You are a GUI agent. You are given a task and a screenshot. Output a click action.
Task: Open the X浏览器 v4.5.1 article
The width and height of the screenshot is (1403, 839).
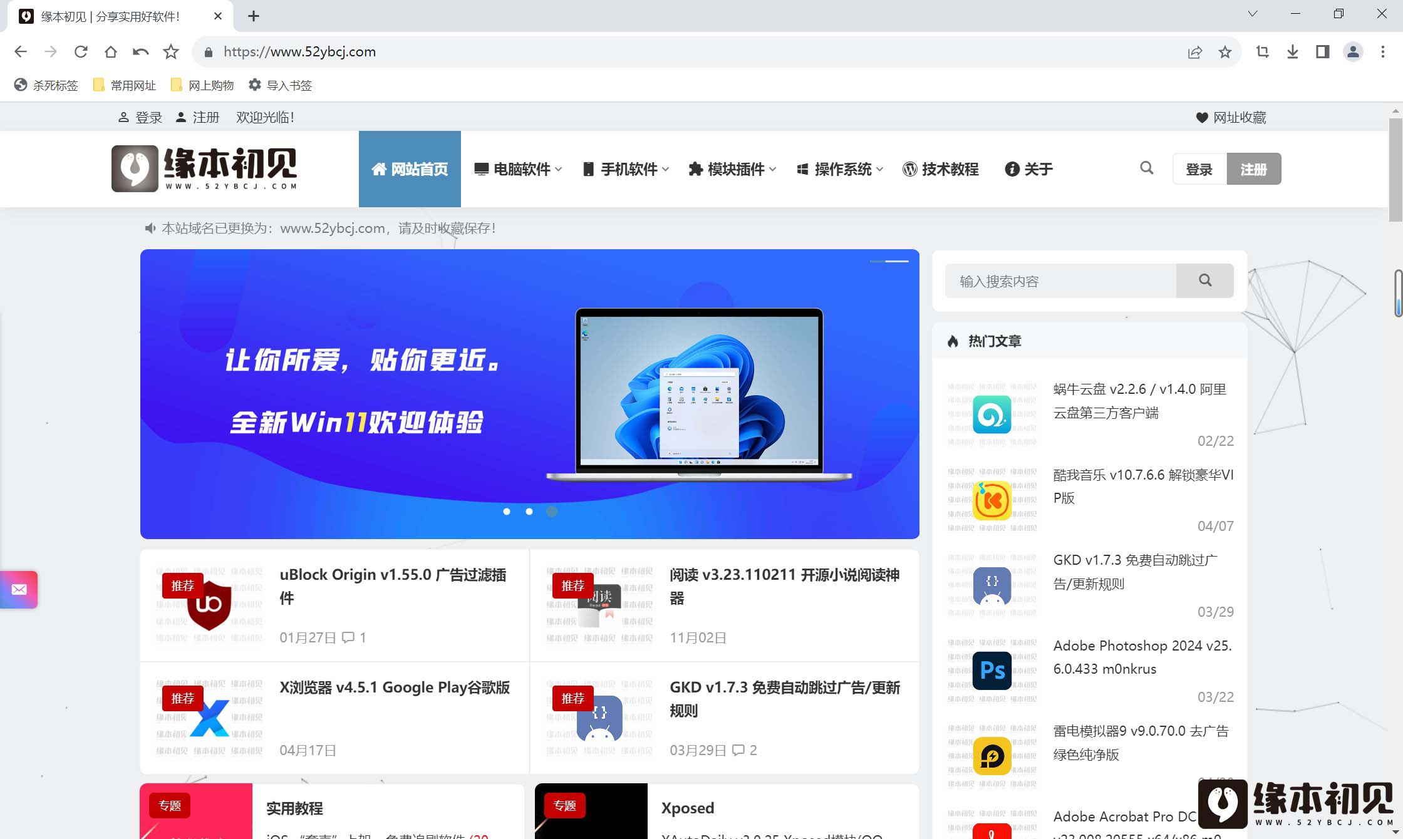[x=395, y=687]
